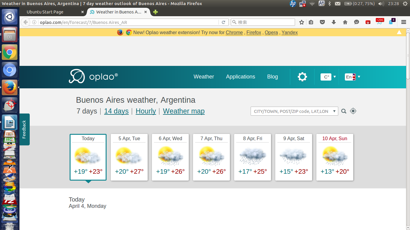Image resolution: width=410 pixels, height=230 pixels.
Task: Open system session gear menu
Action: (x=405, y=4)
